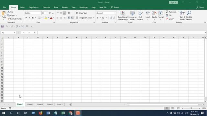Screen dimensions: 207x116
Task: Click Decrease Indent icon
Action: pos(69,18)
